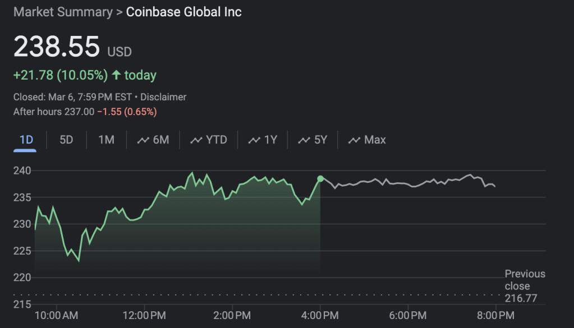Show the 6M price chart
The height and width of the screenshot is (328, 574).
click(153, 140)
